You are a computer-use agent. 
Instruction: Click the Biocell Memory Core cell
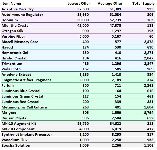pos(20,42)
